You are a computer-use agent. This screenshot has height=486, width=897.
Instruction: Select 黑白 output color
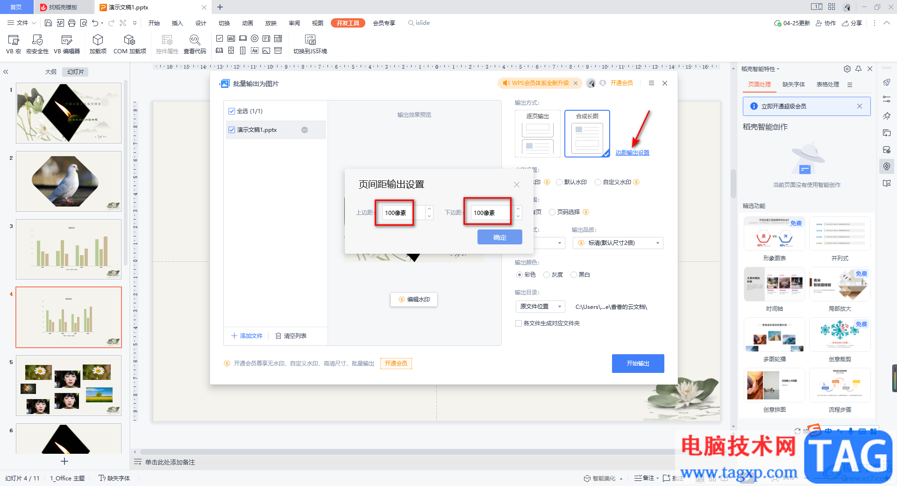(x=574, y=275)
